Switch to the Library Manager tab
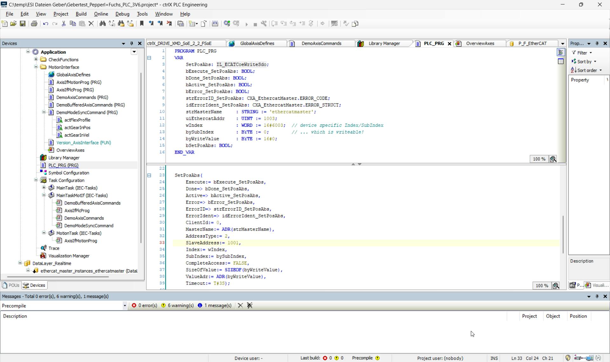Screen dimensions: 610x362 [x=384, y=44]
